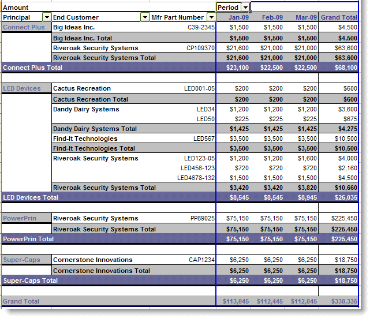The image size is (370, 318).
Task: Select Cactus Recreation customer cell
Action: coord(82,88)
